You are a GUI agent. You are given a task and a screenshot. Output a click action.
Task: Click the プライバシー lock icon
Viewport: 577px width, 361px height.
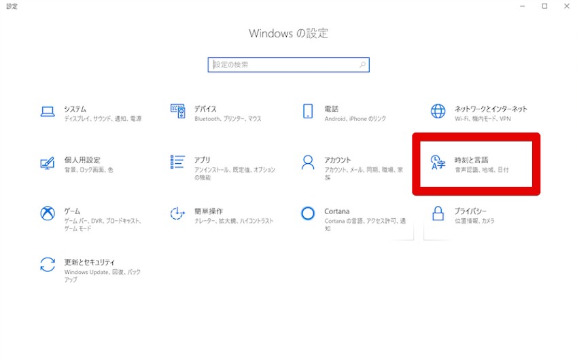tap(438, 213)
